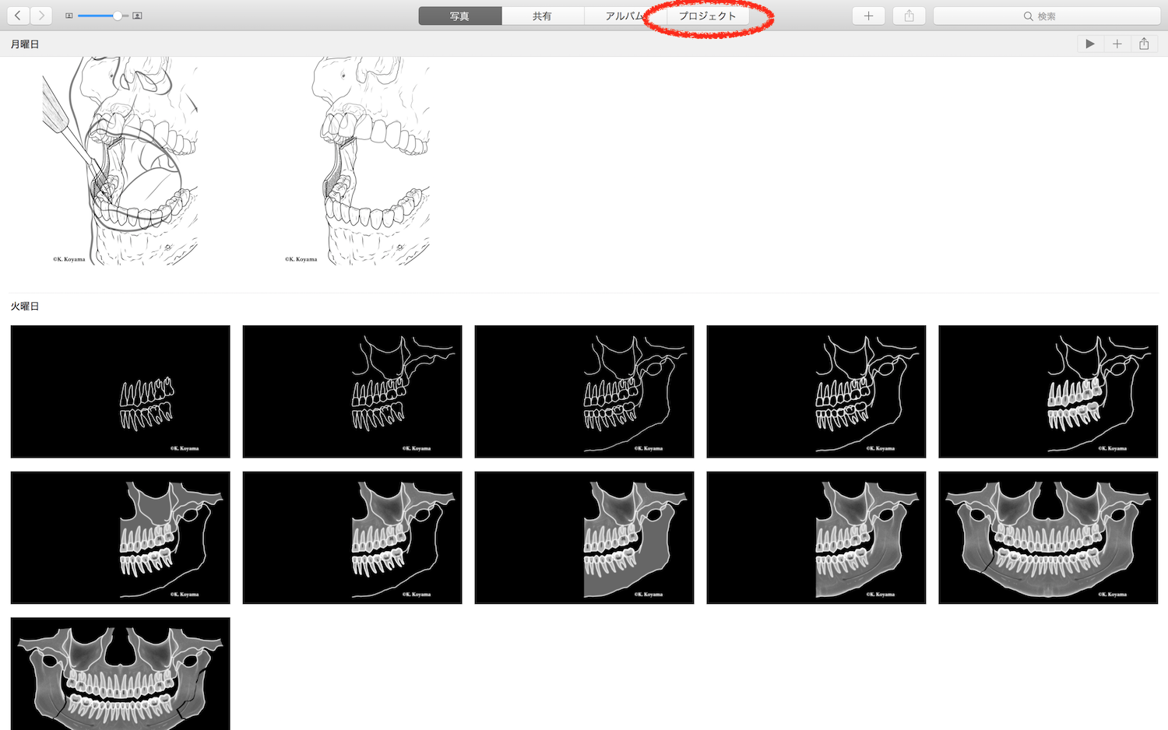Screen dimensions: 1168x730
Task: Click the large thumbnail zoom-in icon
Action: 138,16
